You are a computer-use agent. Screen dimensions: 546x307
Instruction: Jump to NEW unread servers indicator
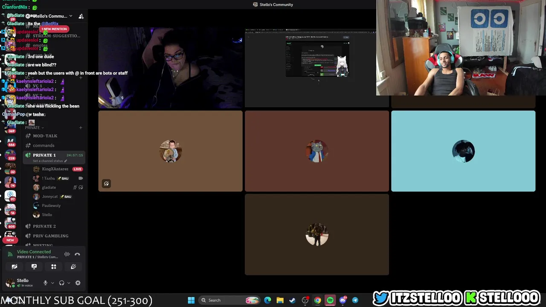pyautogui.click(x=10, y=240)
